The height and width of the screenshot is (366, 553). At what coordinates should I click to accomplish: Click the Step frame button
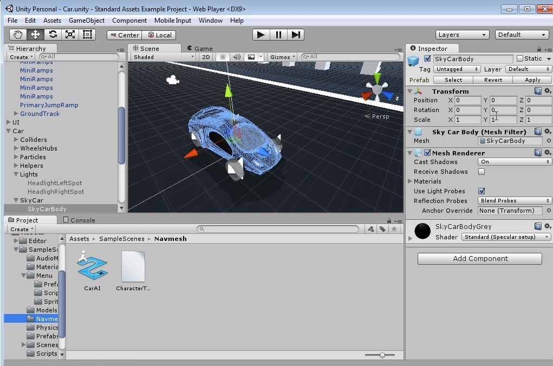(x=296, y=35)
